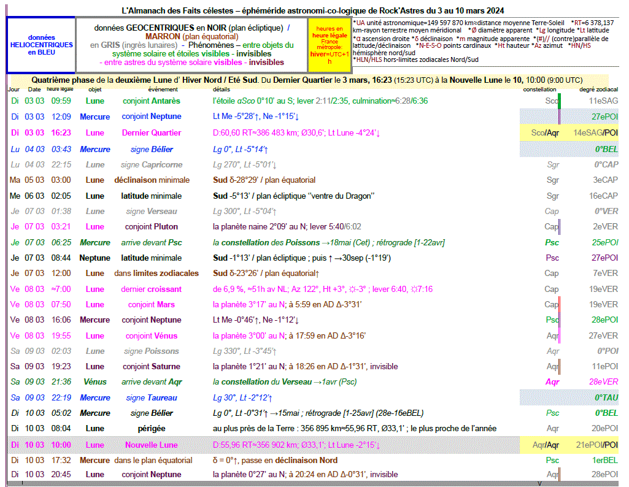Click the event "arrive devant Aqr"

pos(152,382)
